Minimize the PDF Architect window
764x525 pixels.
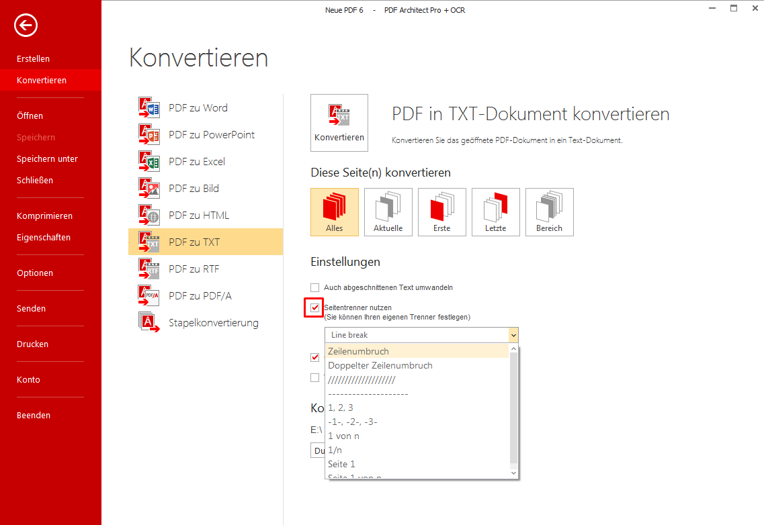tap(712, 8)
